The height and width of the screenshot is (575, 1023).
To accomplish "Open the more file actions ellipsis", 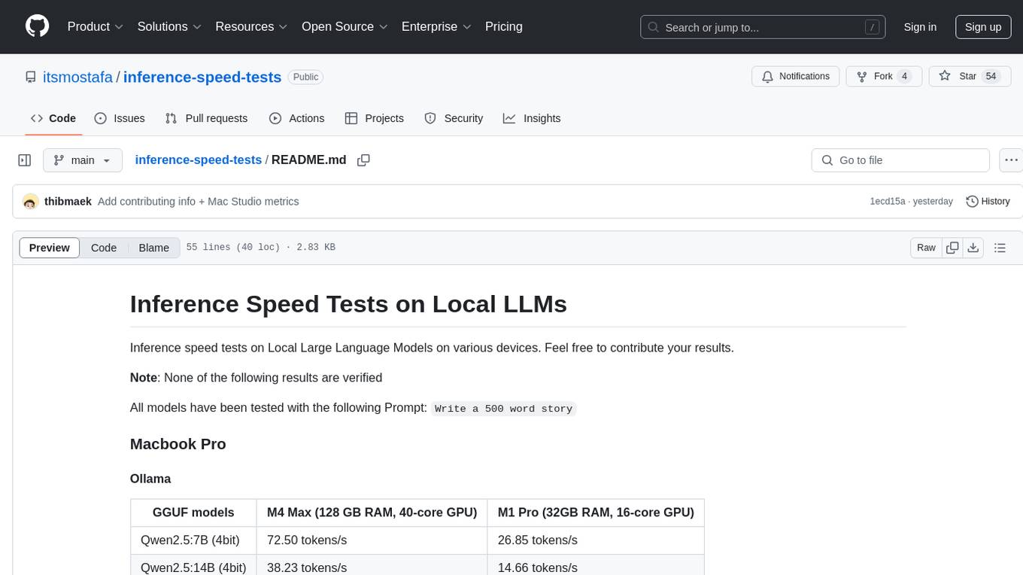I will tap(1011, 160).
